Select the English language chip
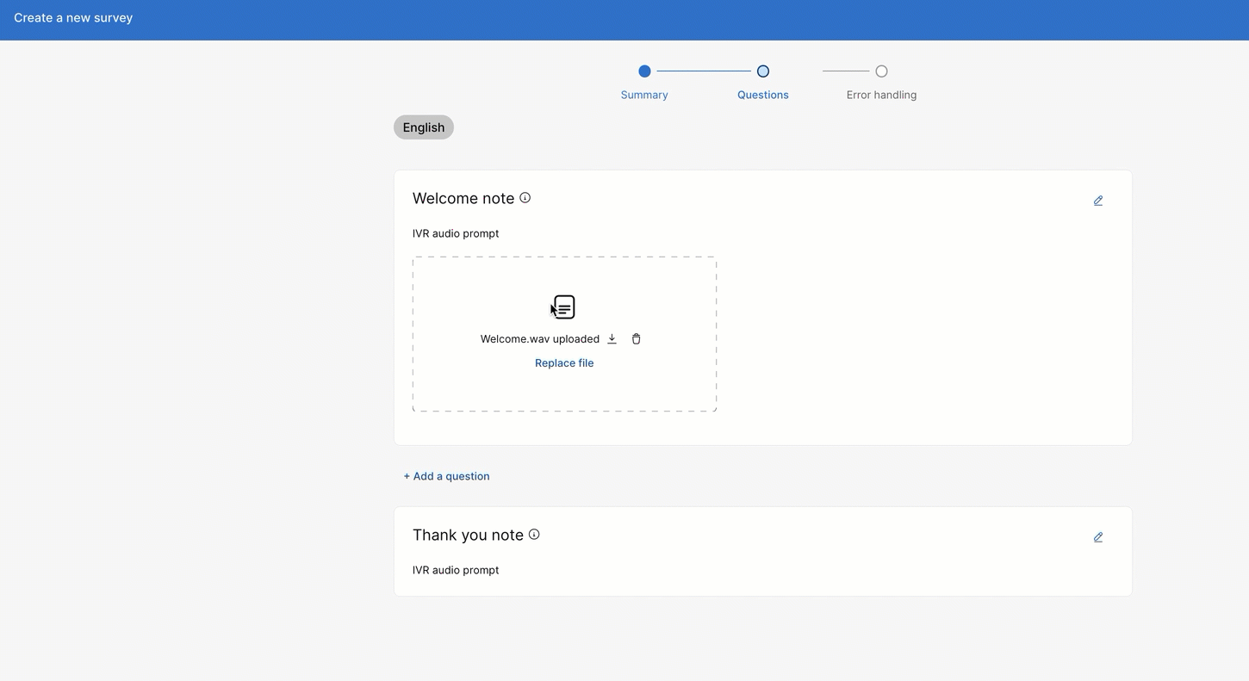 pos(424,127)
